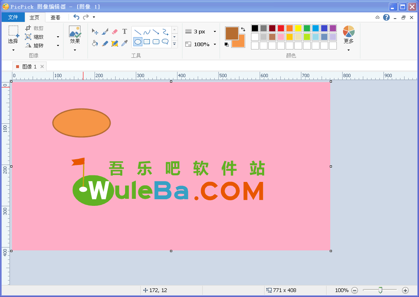Select the Text tool
Viewport: 419px width, 297px height.
coord(125,31)
